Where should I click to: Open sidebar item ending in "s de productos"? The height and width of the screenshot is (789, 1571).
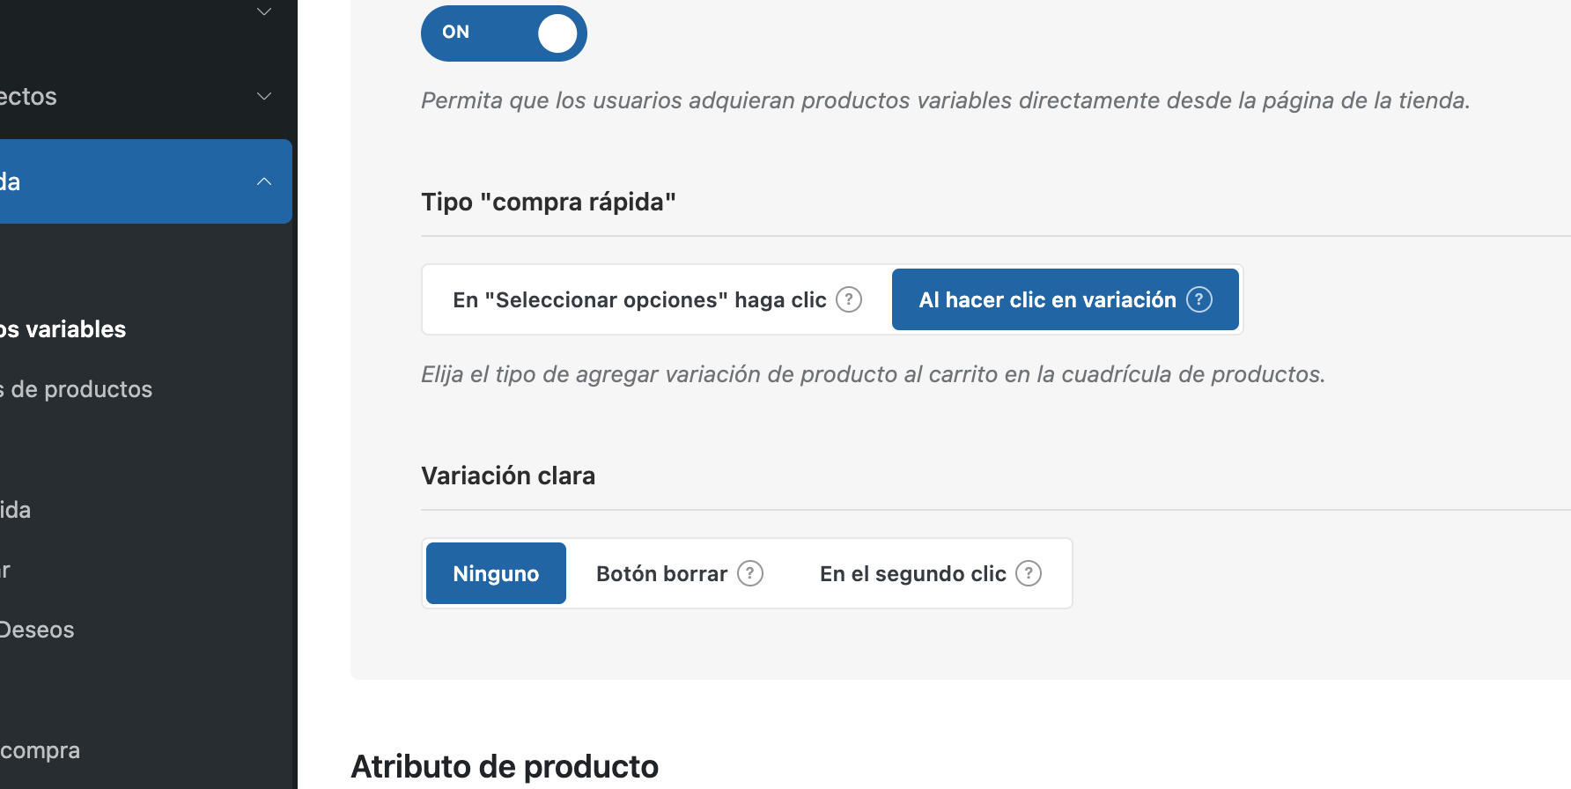pos(77,389)
